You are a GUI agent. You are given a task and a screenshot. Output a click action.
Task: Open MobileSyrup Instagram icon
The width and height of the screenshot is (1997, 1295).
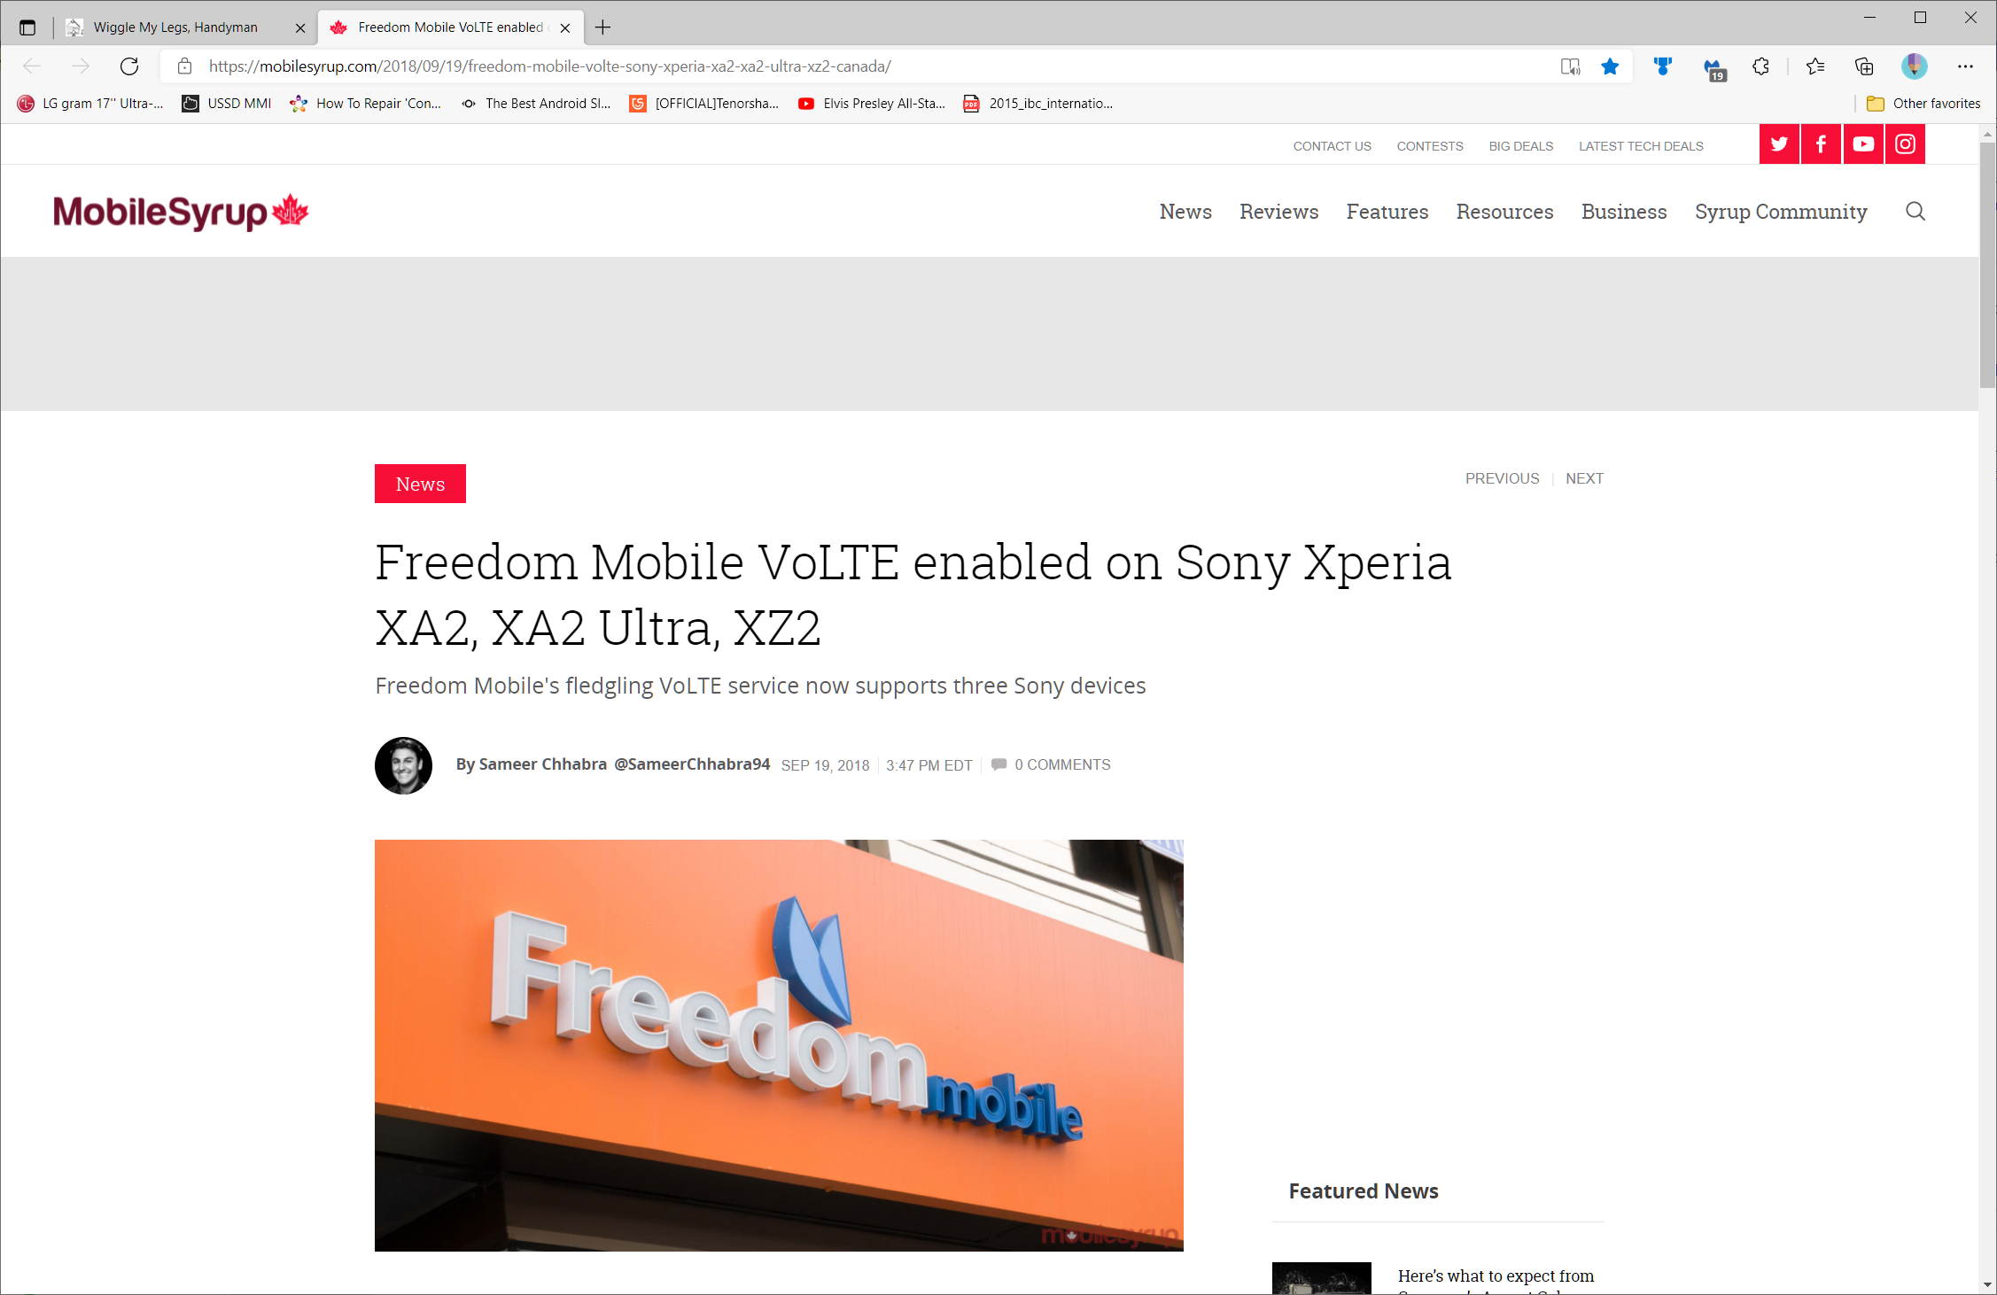click(x=1905, y=144)
